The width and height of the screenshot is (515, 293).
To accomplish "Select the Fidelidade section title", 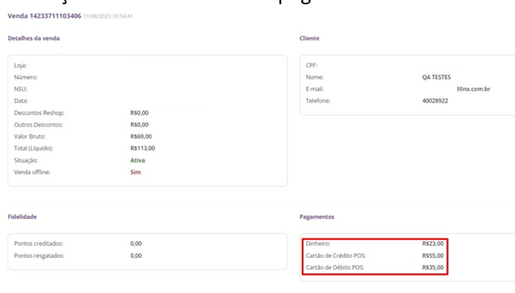I will 22,217.
